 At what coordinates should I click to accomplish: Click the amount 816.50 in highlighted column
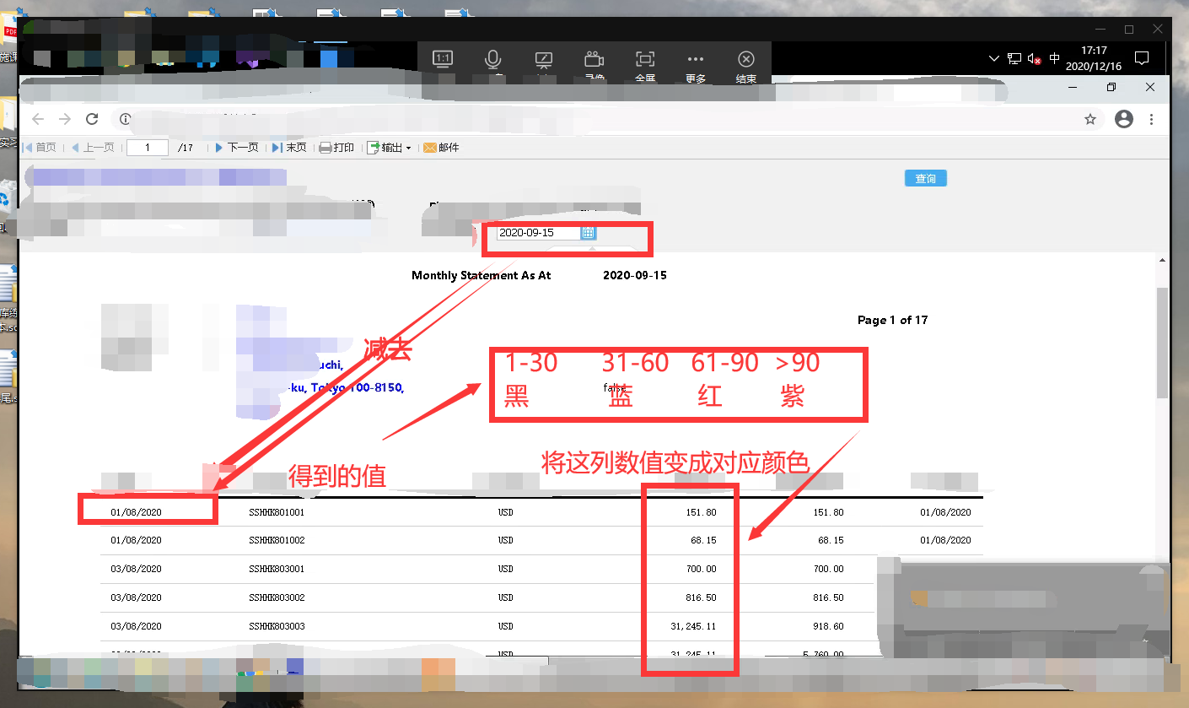click(701, 597)
